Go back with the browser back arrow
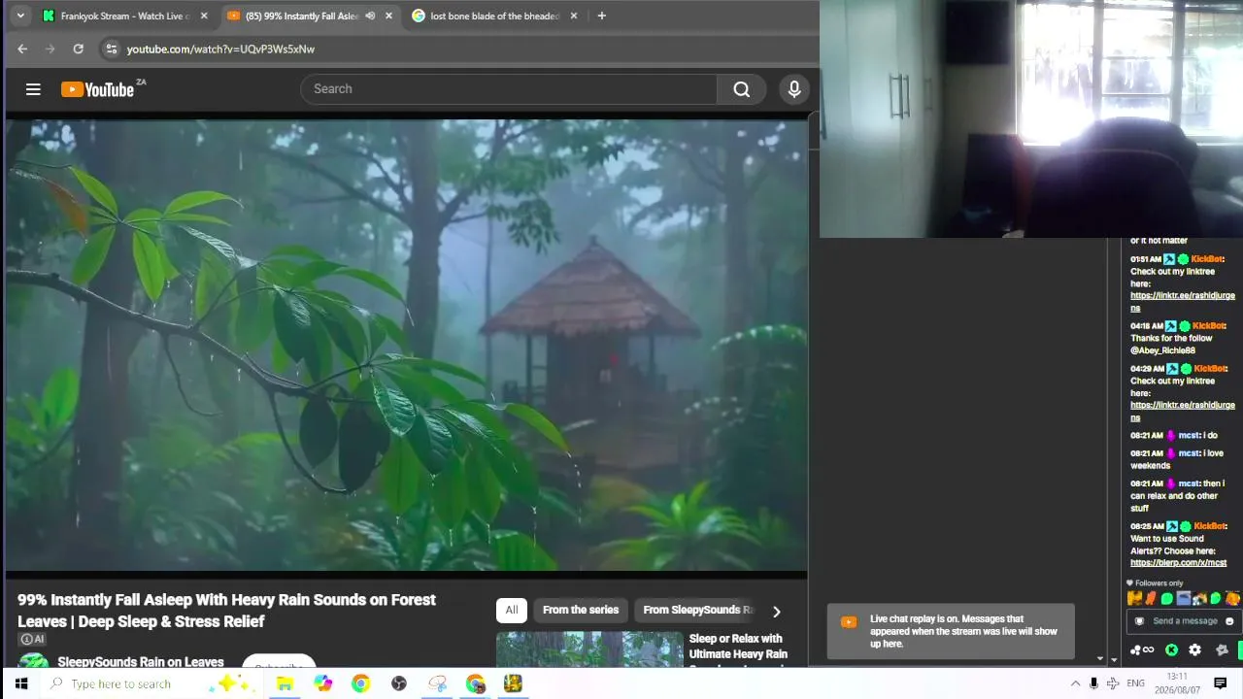Image resolution: width=1243 pixels, height=699 pixels. click(x=22, y=49)
